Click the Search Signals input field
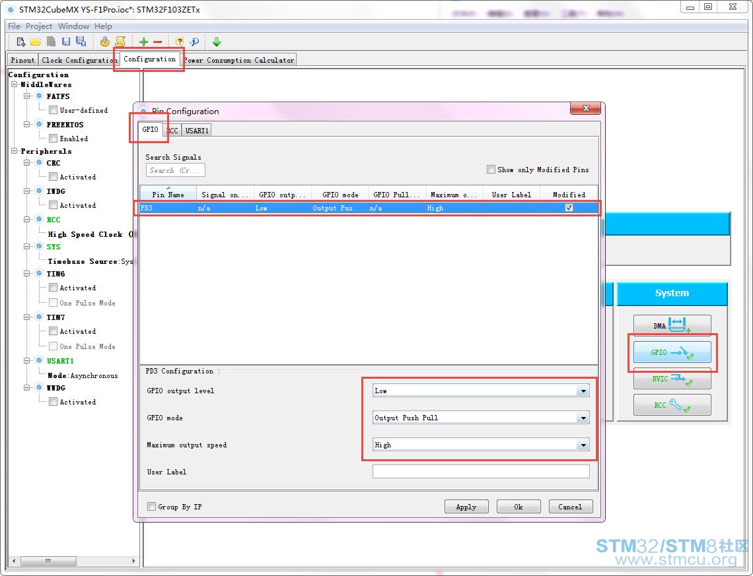753x576 pixels. (175, 170)
